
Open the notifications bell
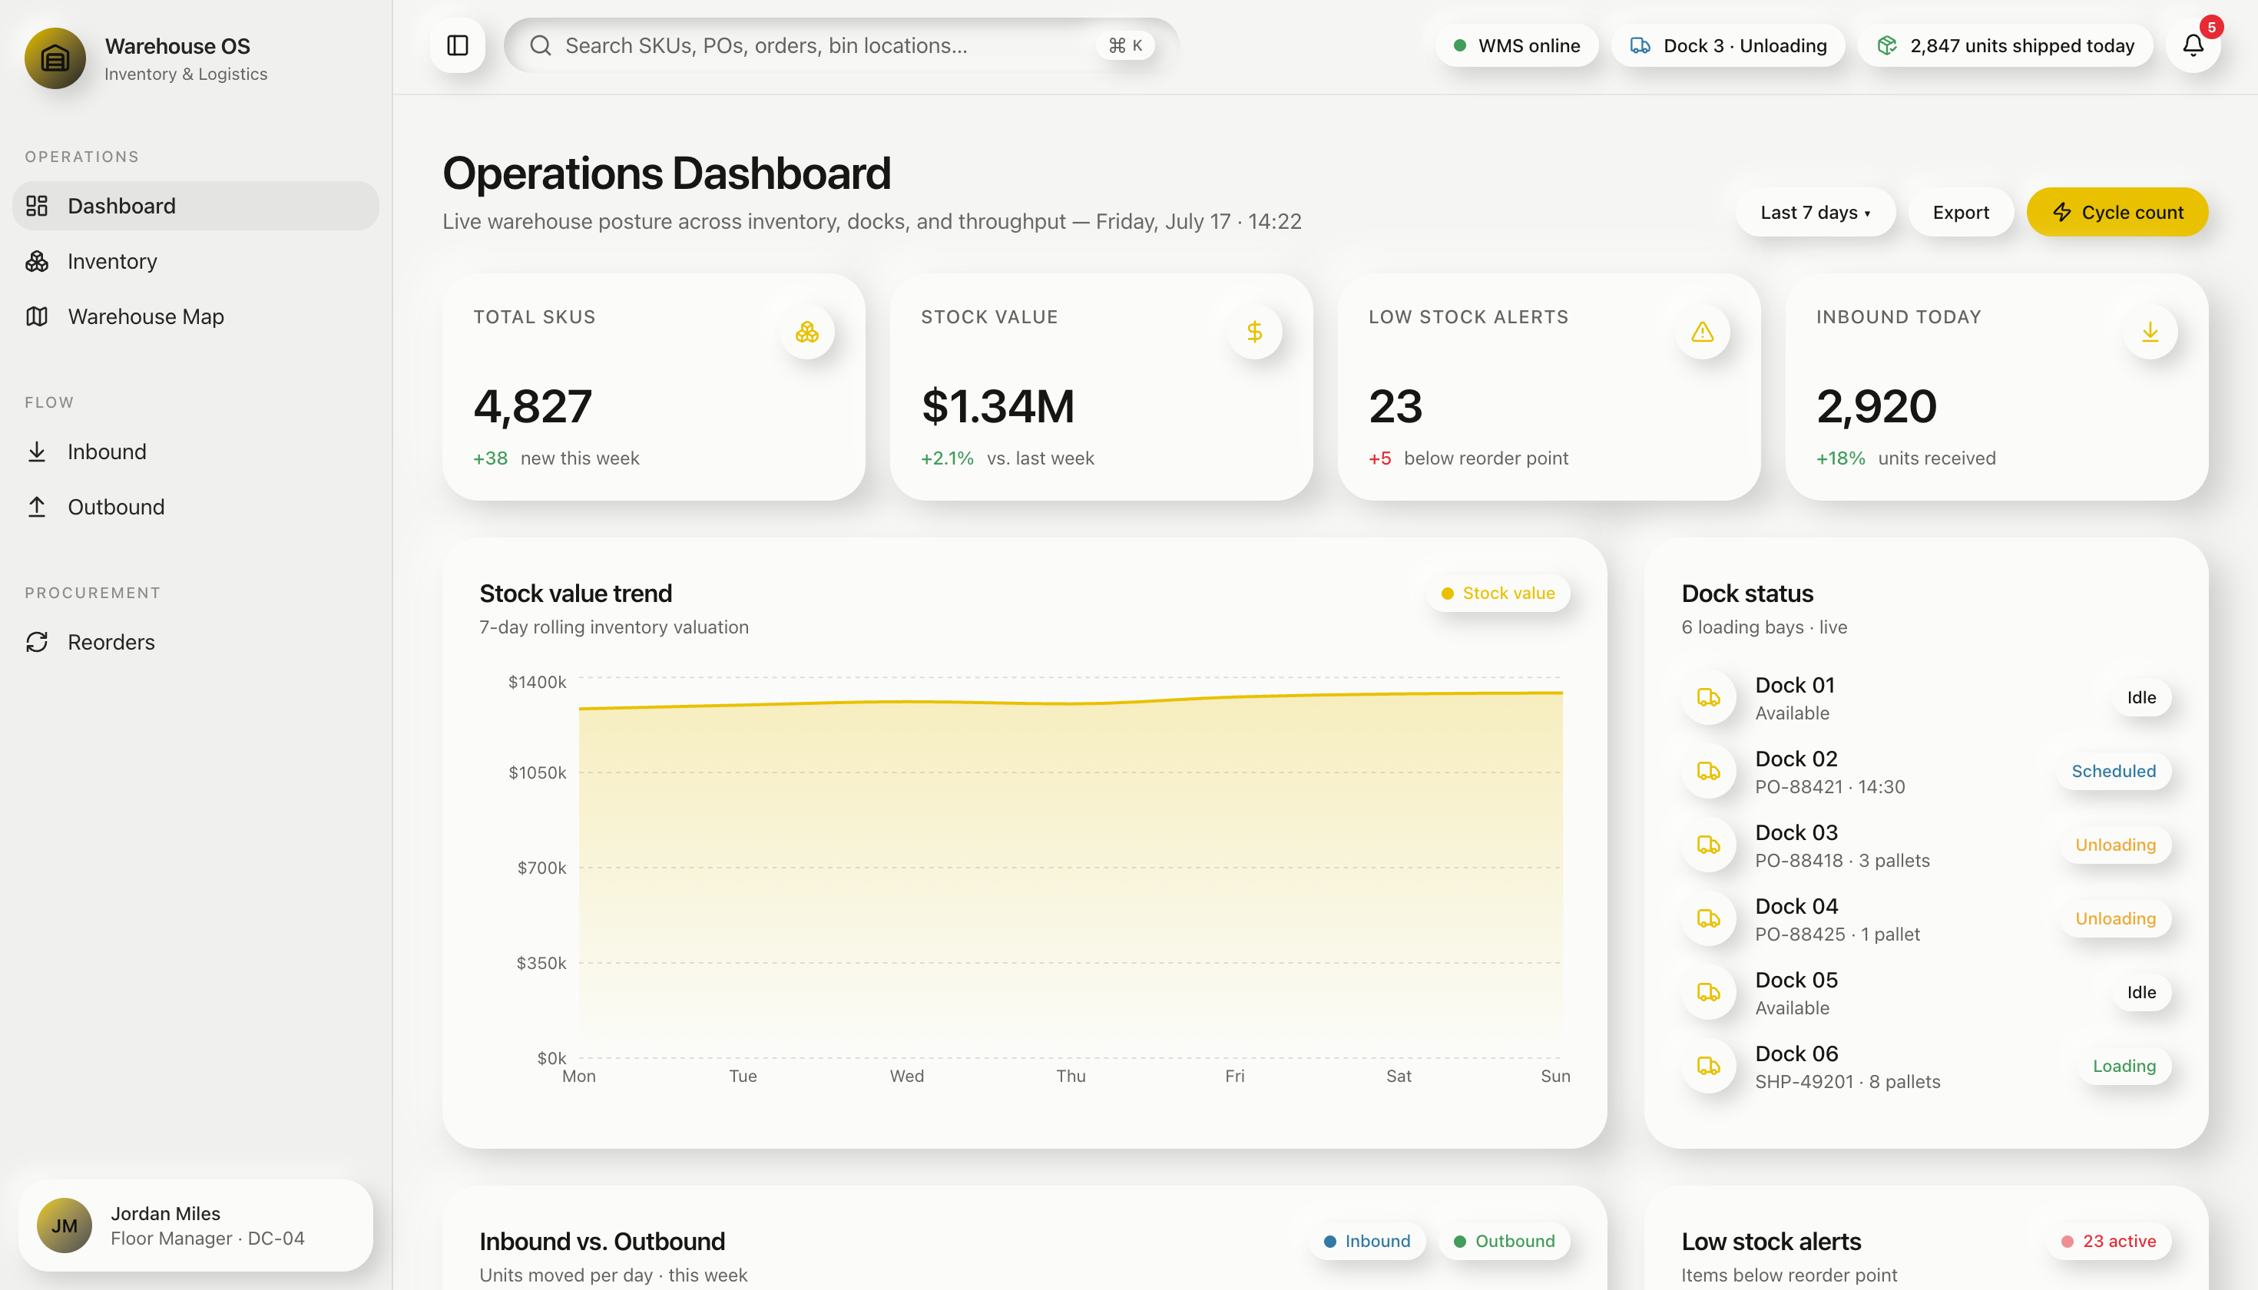[2193, 45]
